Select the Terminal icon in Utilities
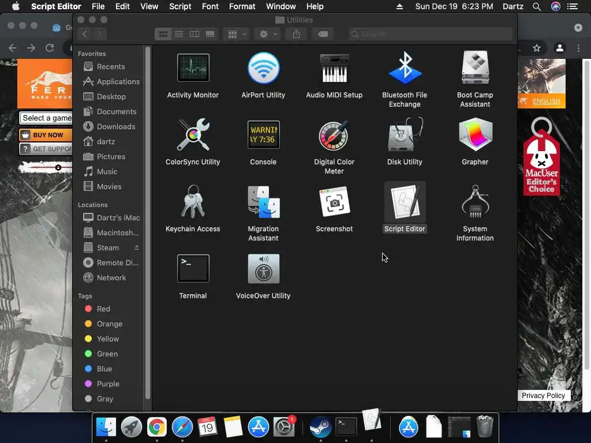This screenshot has width=591, height=443. tap(193, 268)
